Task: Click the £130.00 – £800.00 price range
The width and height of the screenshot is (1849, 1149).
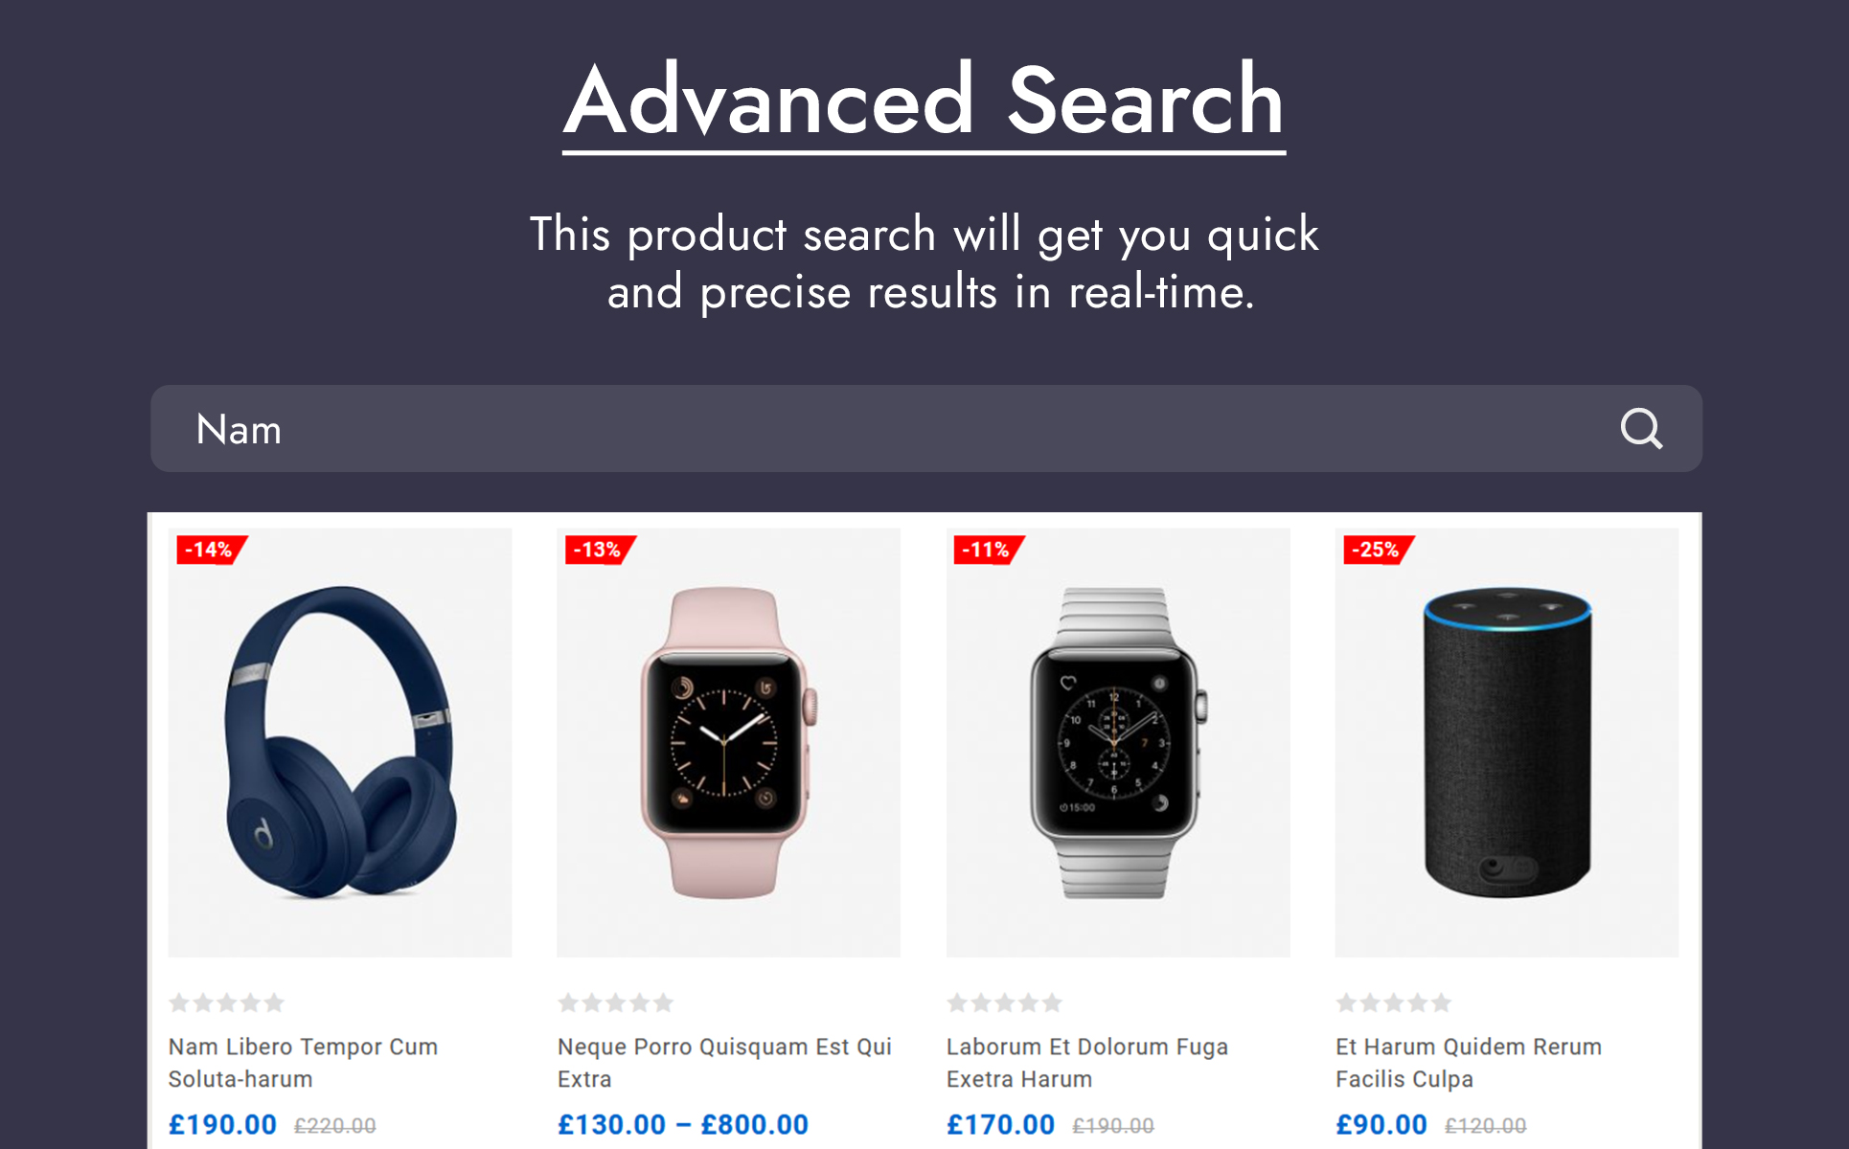Action: pyautogui.click(x=683, y=1124)
